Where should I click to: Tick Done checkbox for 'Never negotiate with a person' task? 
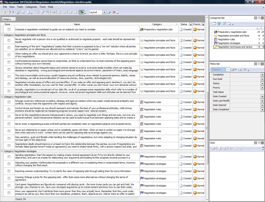pos(9,40)
